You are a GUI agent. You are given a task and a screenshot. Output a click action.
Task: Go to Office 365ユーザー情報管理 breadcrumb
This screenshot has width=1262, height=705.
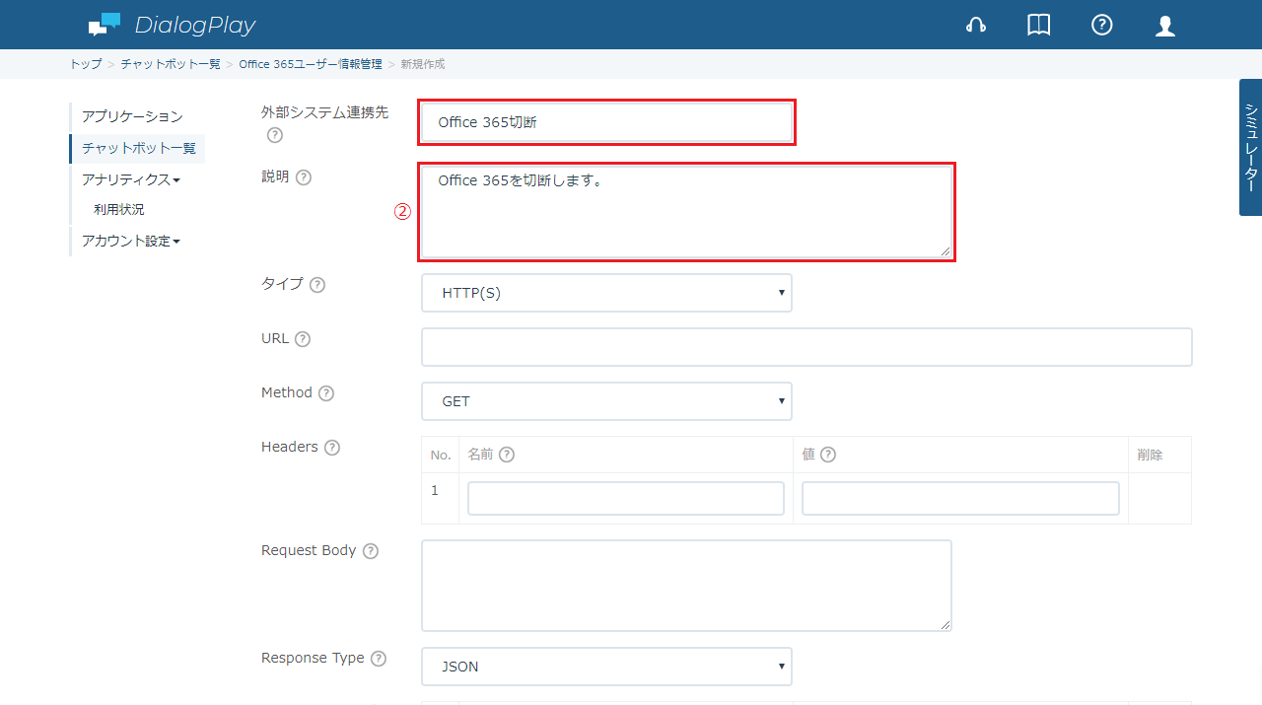(x=311, y=64)
